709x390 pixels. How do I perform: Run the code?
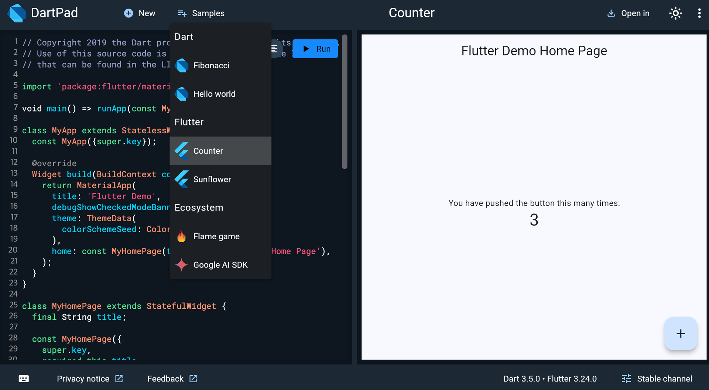tap(315, 49)
